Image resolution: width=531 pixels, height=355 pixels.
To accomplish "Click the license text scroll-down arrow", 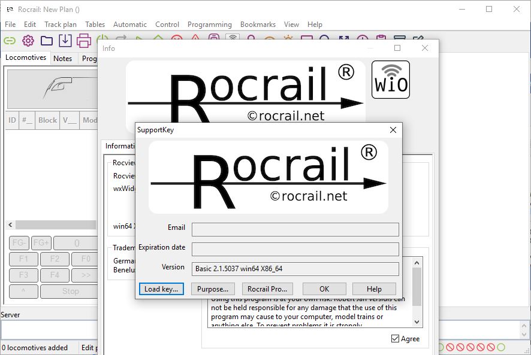I will click(x=417, y=322).
